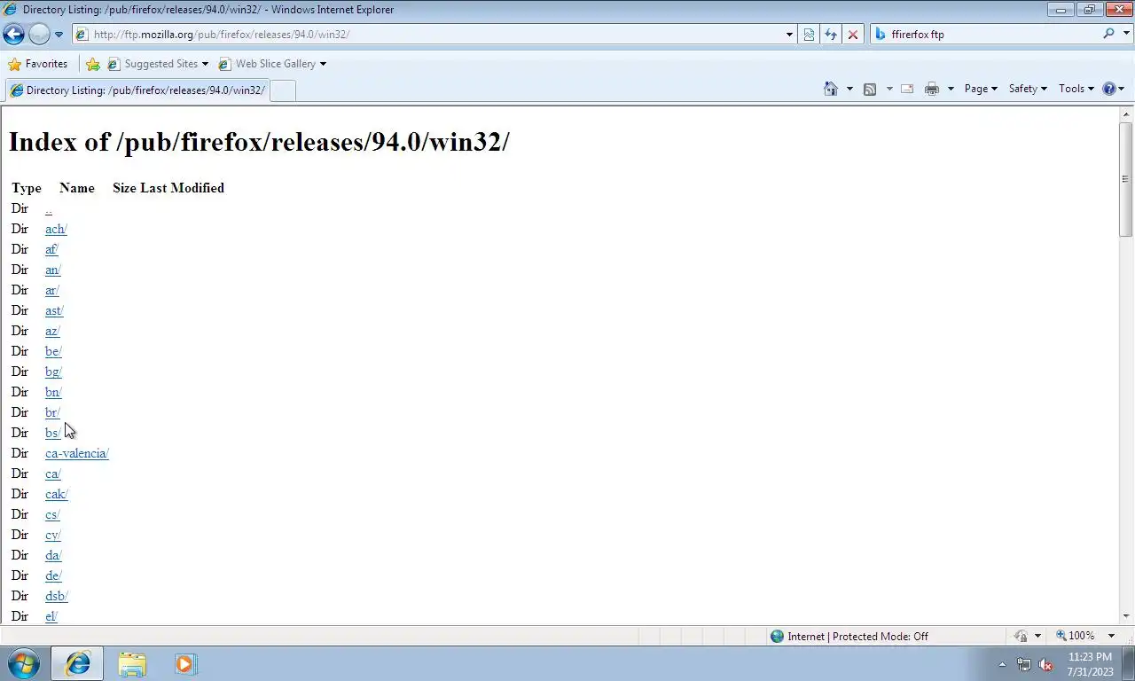Viewport: 1135px width, 681px height.
Task: Open the Help question mark menu
Action: coord(1113,89)
